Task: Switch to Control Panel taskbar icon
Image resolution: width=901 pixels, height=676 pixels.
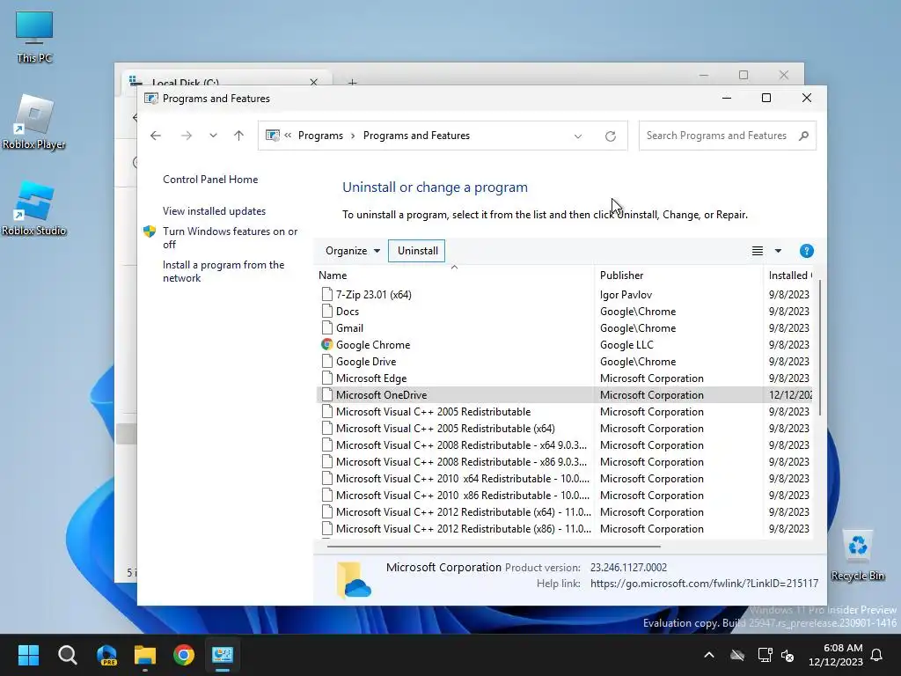Action: pyautogui.click(x=223, y=655)
